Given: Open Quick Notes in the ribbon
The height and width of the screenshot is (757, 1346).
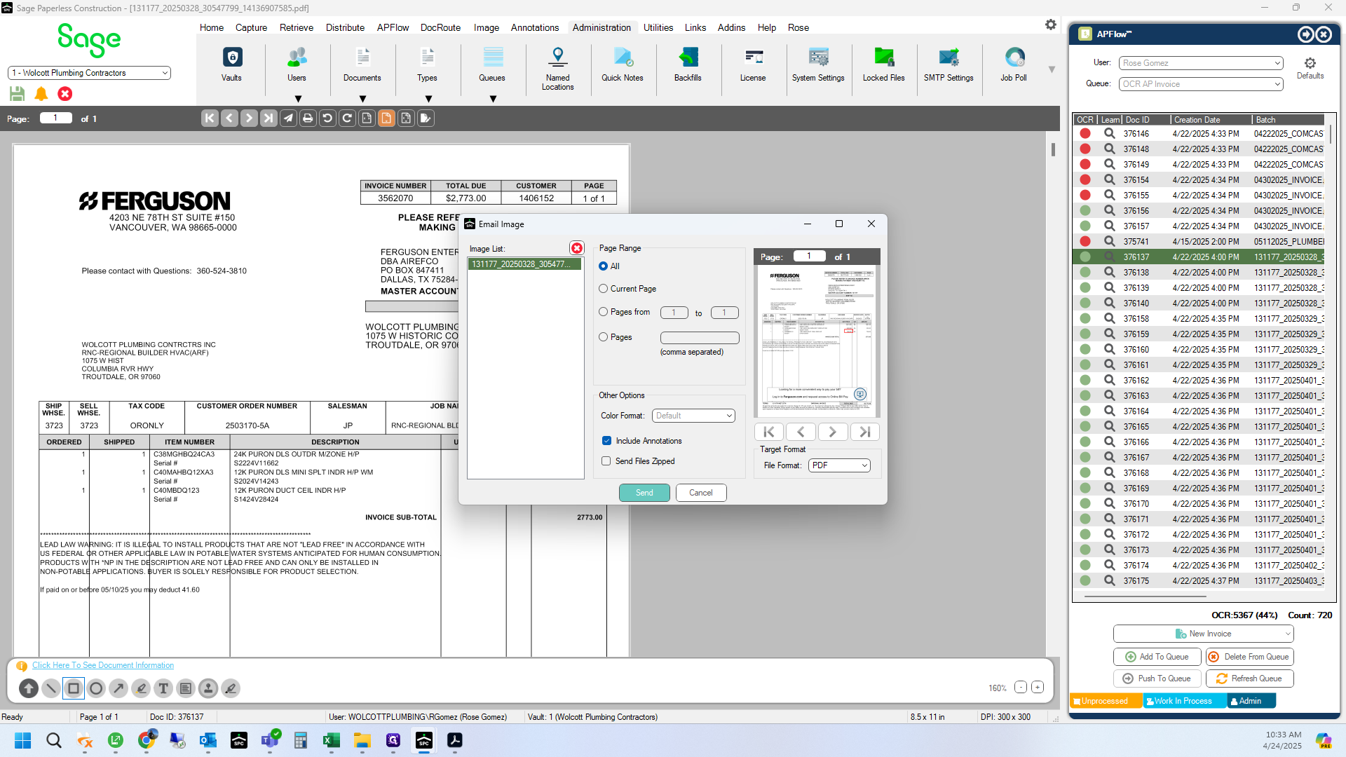Looking at the screenshot, I should (x=623, y=64).
